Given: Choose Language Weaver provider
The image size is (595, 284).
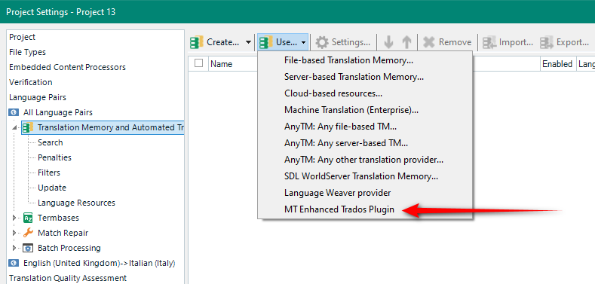Looking at the screenshot, I should pos(337,193).
